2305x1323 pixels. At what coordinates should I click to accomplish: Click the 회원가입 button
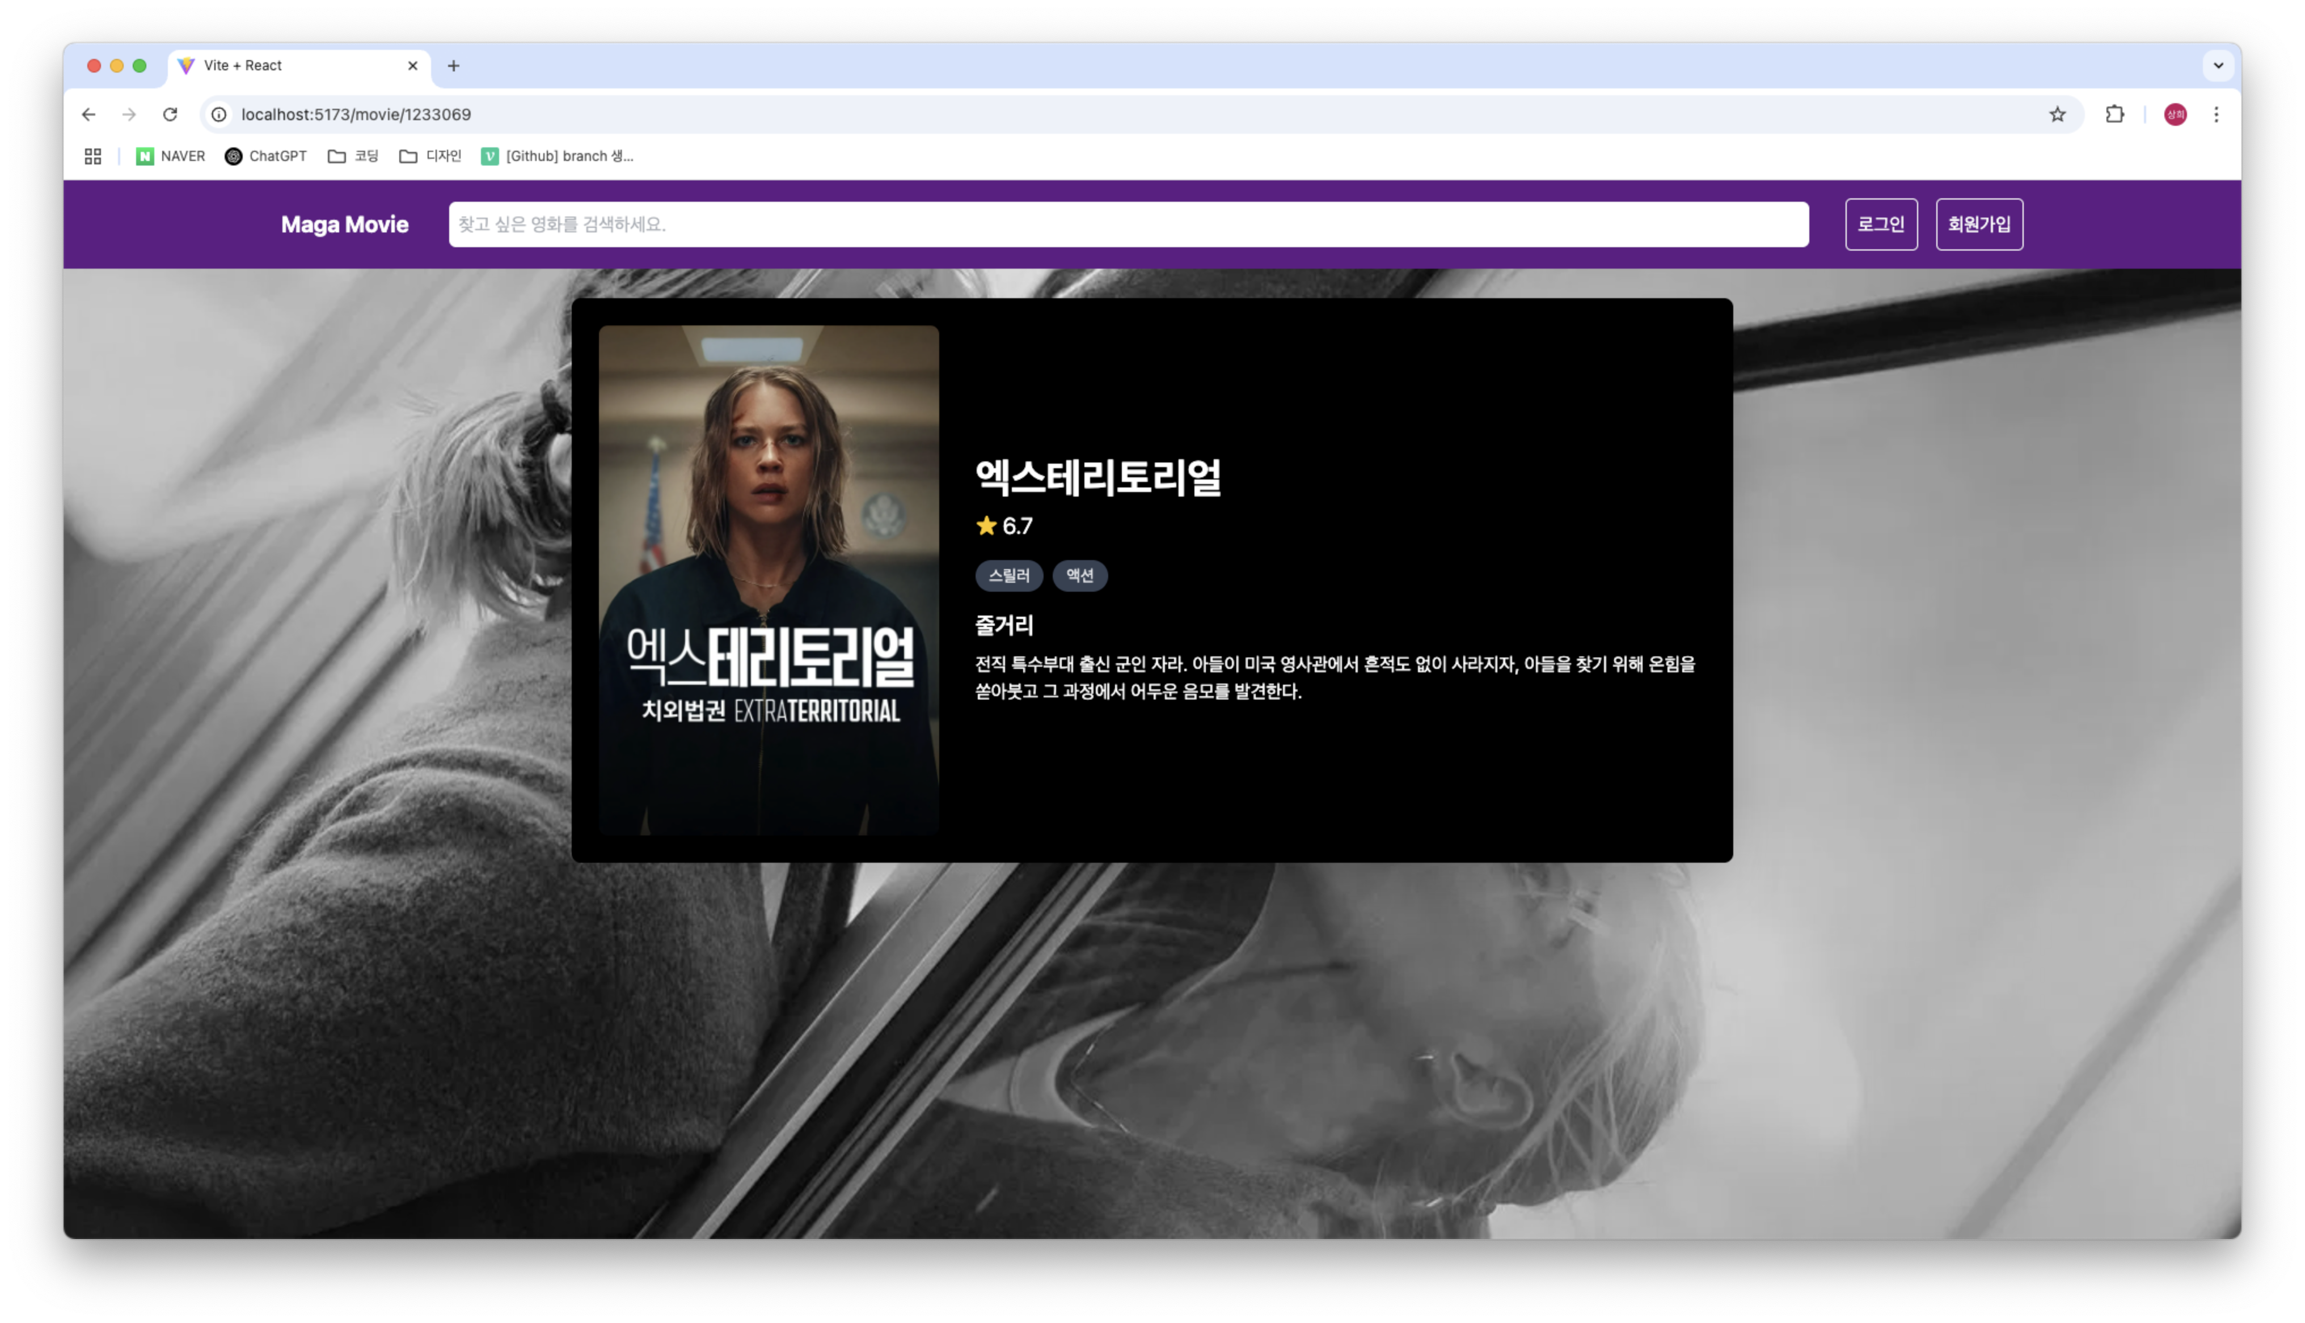pyautogui.click(x=1979, y=224)
